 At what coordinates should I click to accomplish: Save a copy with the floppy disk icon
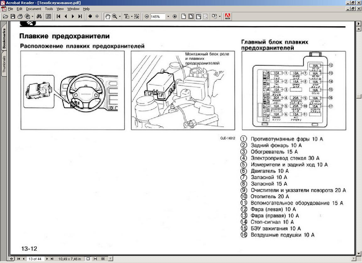point(13,16)
